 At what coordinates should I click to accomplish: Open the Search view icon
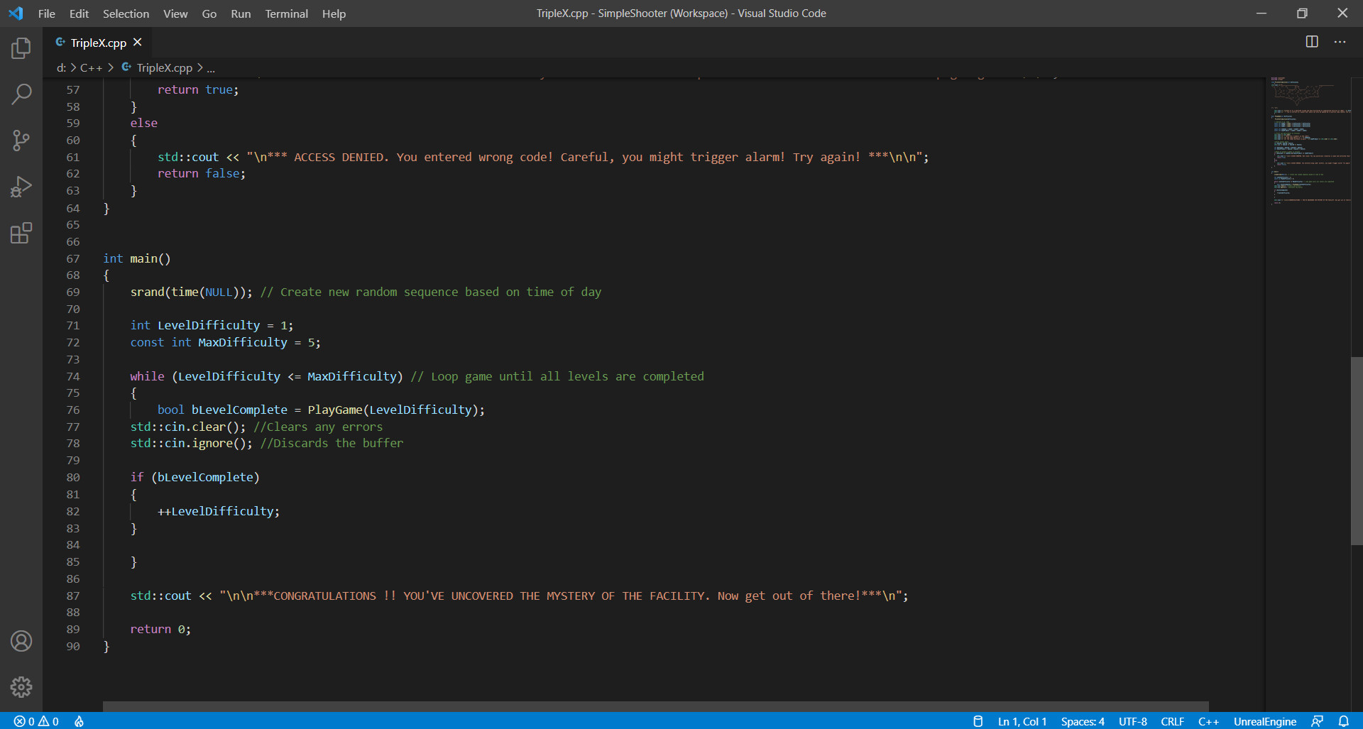click(21, 94)
